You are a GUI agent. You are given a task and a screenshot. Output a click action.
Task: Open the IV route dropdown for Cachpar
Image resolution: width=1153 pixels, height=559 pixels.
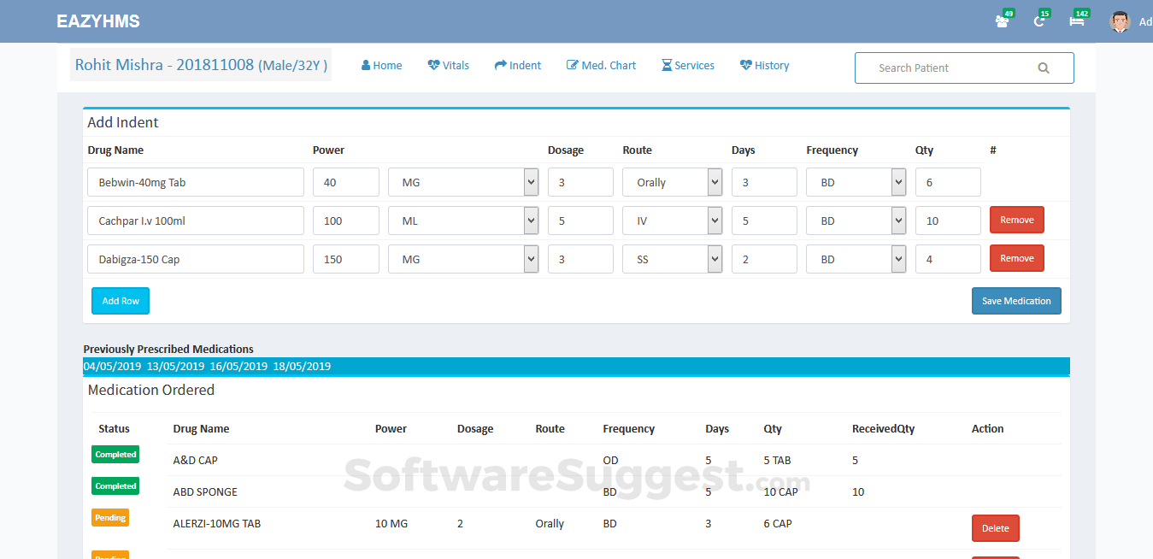pyautogui.click(x=673, y=221)
